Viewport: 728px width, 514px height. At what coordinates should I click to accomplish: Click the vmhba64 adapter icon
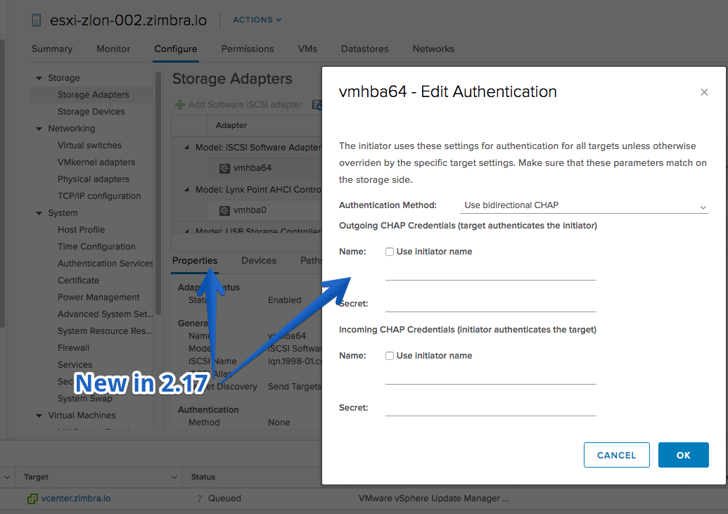tap(224, 168)
